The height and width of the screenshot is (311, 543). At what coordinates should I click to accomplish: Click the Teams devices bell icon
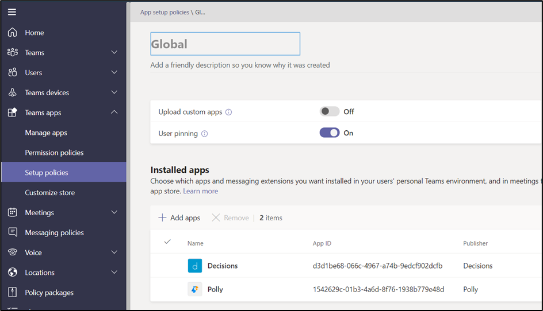pyautogui.click(x=13, y=92)
